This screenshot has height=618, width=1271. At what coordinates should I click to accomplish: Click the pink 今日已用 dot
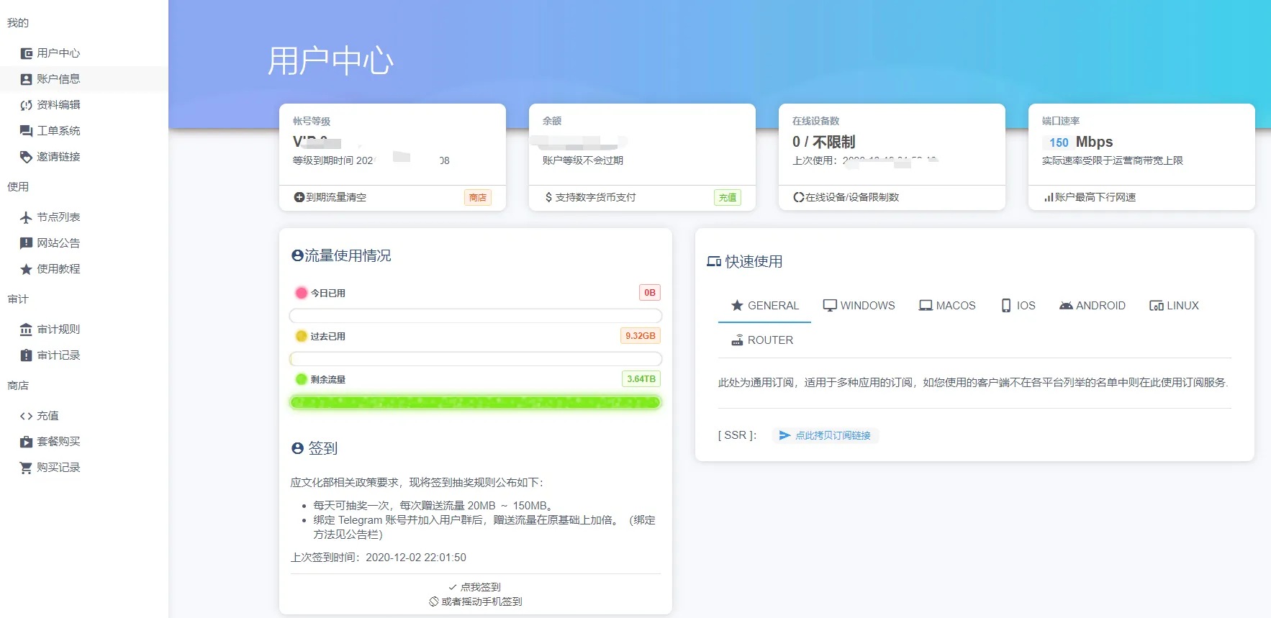point(302,293)
